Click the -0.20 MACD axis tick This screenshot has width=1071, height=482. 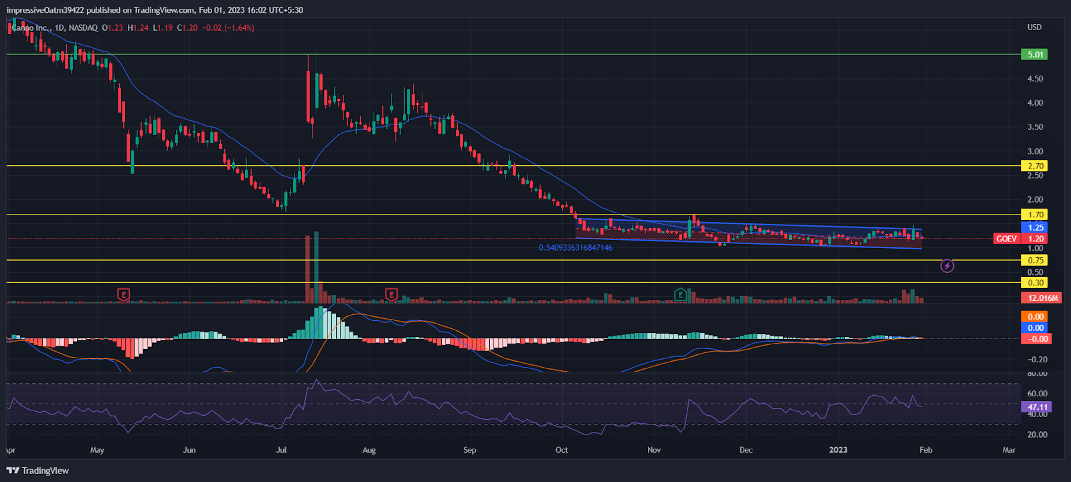click(x=1037, y=360)
